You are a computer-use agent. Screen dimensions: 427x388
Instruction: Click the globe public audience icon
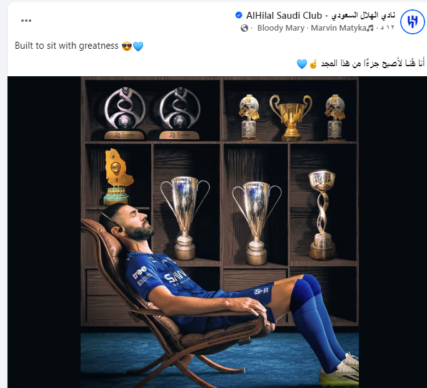point(244,28)
